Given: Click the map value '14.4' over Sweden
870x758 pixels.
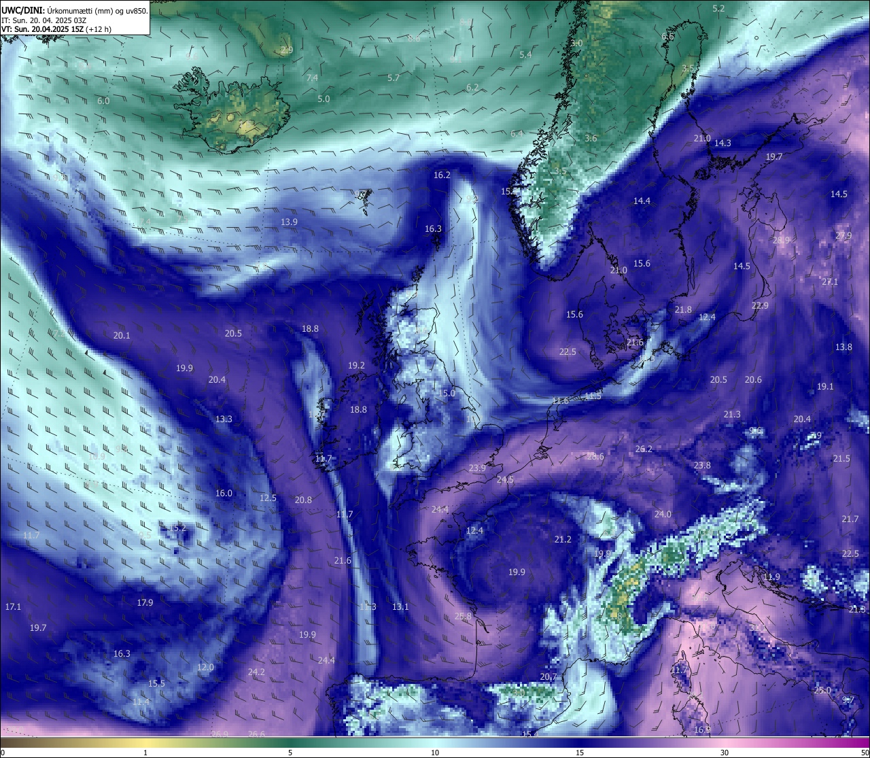Looking at the screenshot, I should pyautogui.click(x=642, y=201).
